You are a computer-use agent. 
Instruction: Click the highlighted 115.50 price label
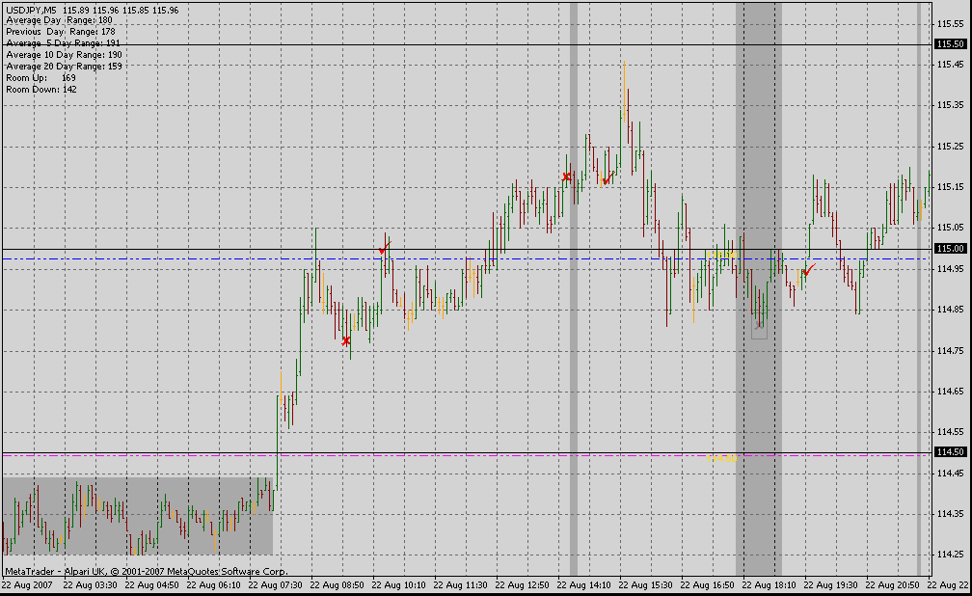coord(950,44)
